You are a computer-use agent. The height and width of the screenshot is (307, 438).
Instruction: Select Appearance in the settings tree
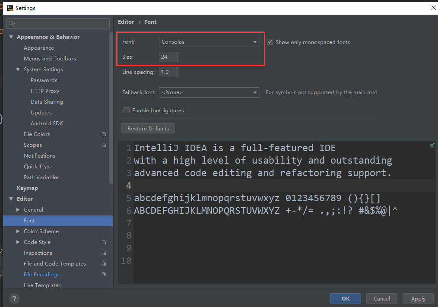coord(39,48)
